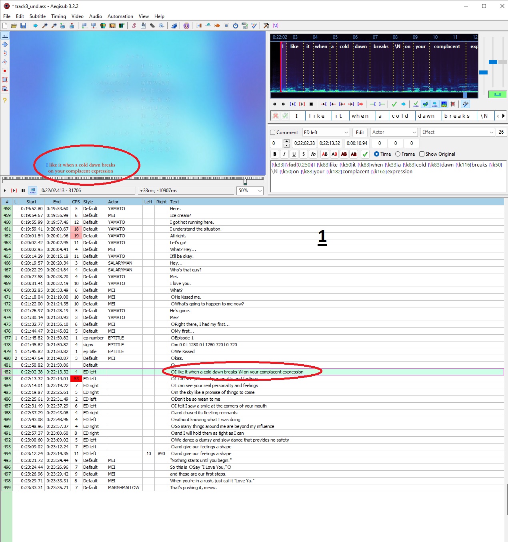This screenshot has width=508, height=542.
Task: Click the Jump To arrow toolbar icon
Action: (x=36, y=26)
